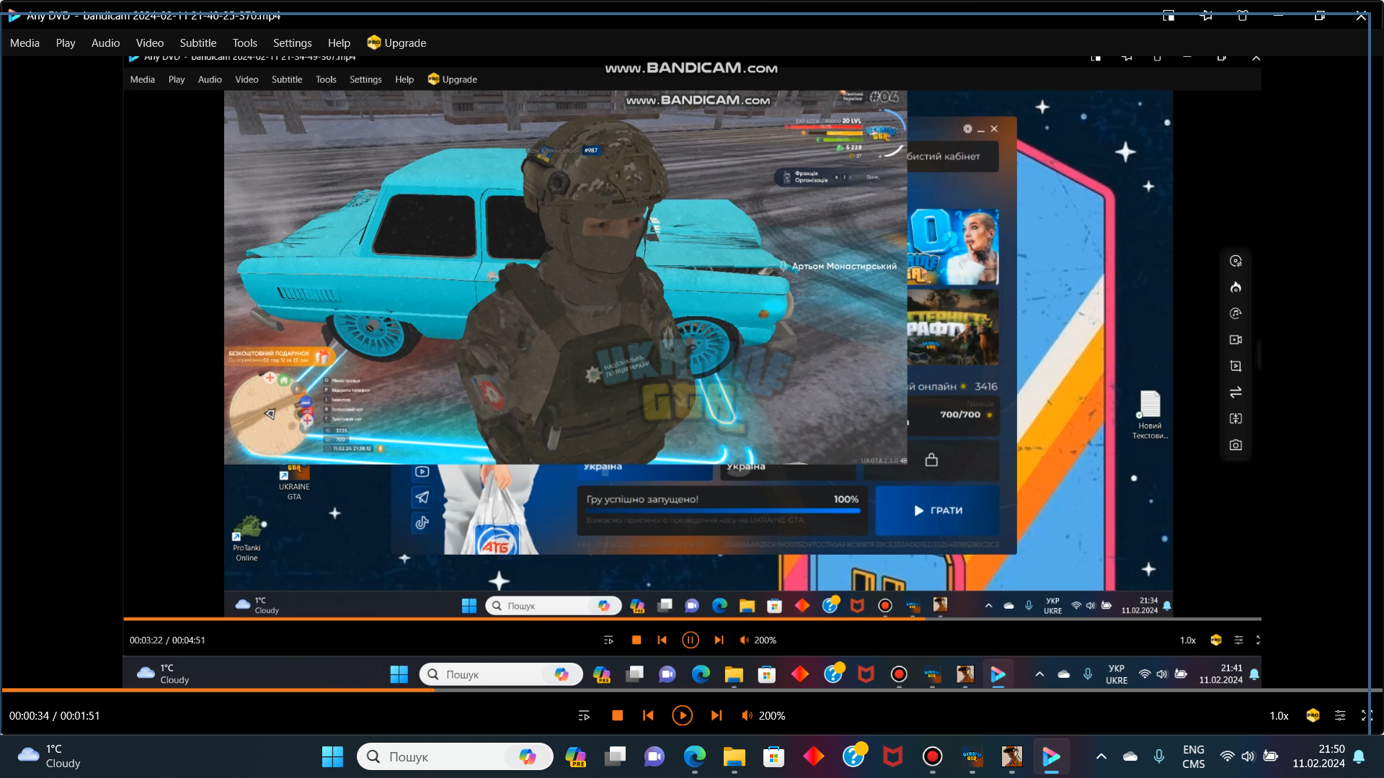The width and height of the screenshot is (1384, 778).
Task: Pin the player window on top
Action: pyautogui.click(x=1206, y=16)
